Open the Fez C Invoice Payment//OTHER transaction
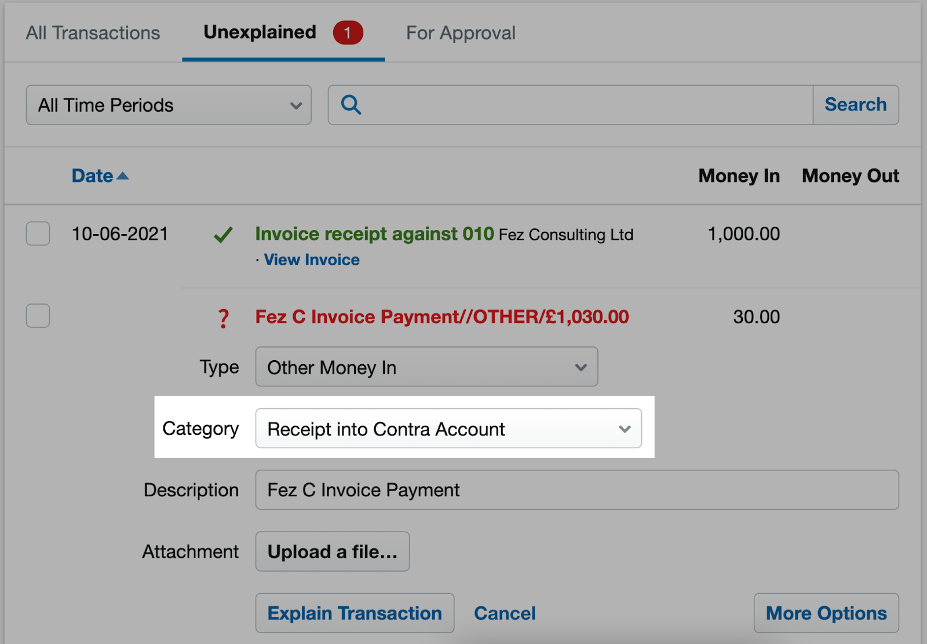The height and width of the screenshot is (644, 927). pyautogui.click(x=442, y=317)
